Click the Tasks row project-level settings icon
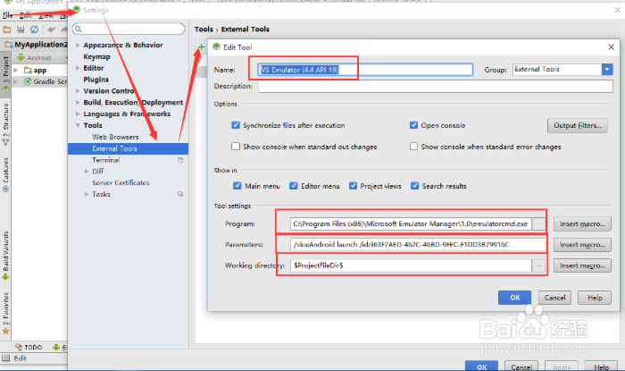Viewport: 625px width, 371px height. point(180,194)
